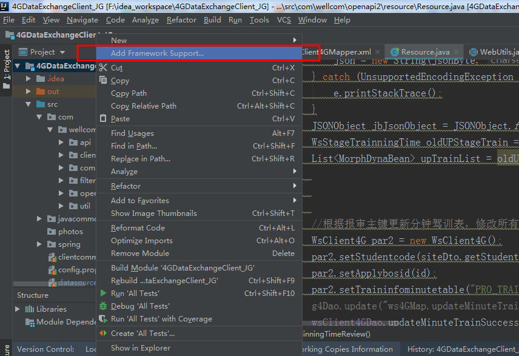Select Rebuild ...taExchangeClient_JG'
Image resolution: width=519 pixels, height=356 pixels.
pos(199,281)
